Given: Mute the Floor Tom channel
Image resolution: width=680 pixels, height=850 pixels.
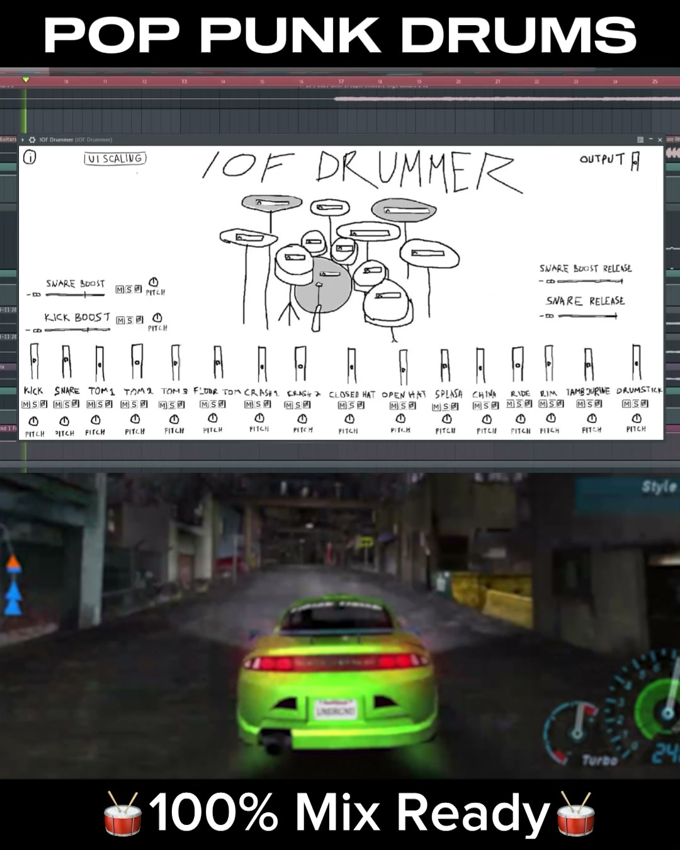Looking at the screenshot, I should (204, 404).
